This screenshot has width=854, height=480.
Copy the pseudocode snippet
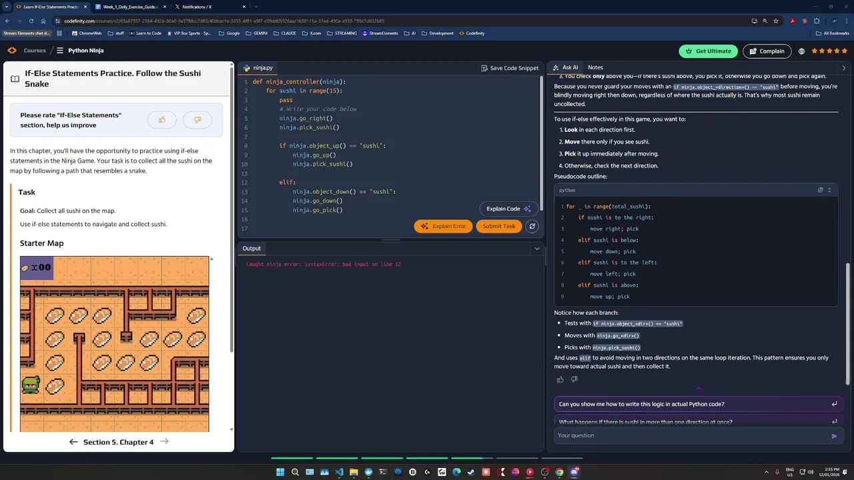point(820,190)
